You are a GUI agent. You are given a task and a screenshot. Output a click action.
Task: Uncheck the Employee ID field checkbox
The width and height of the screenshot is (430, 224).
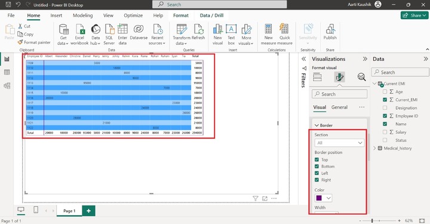point(385,116)
